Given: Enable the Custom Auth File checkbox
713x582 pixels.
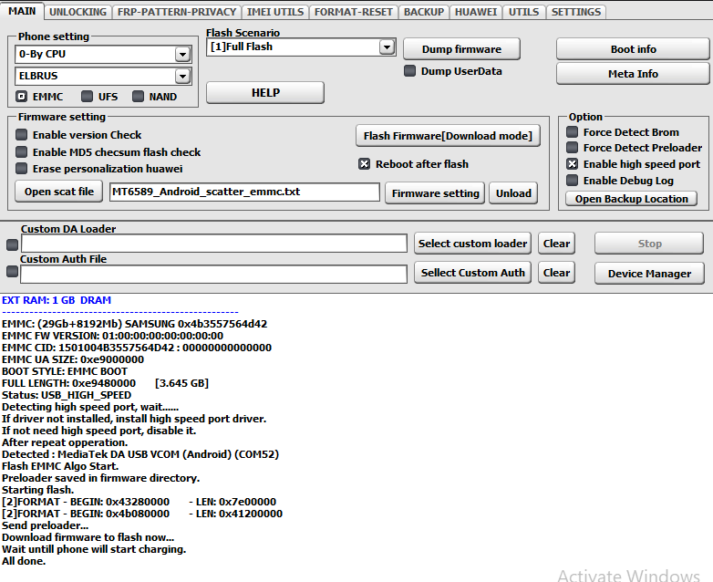Looking at the screenshot, I should tap(12, 272).
